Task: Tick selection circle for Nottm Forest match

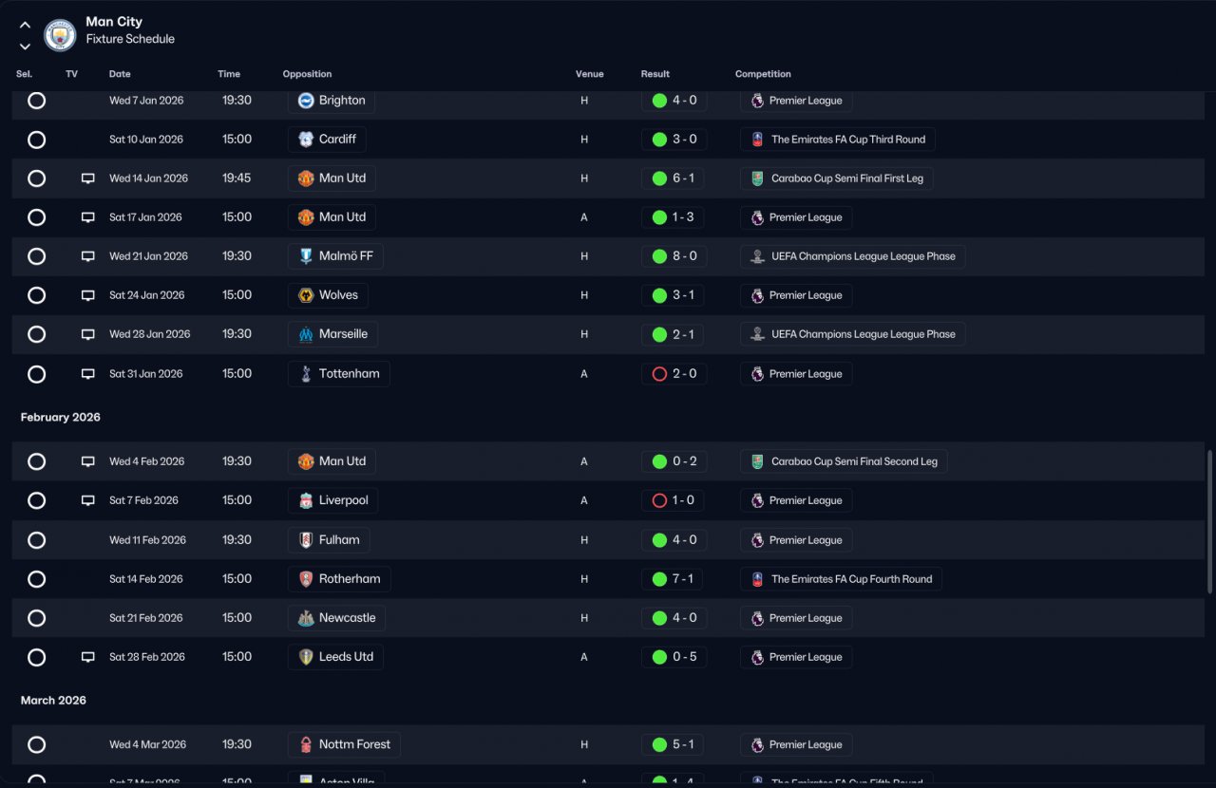Action: (36, 745)
